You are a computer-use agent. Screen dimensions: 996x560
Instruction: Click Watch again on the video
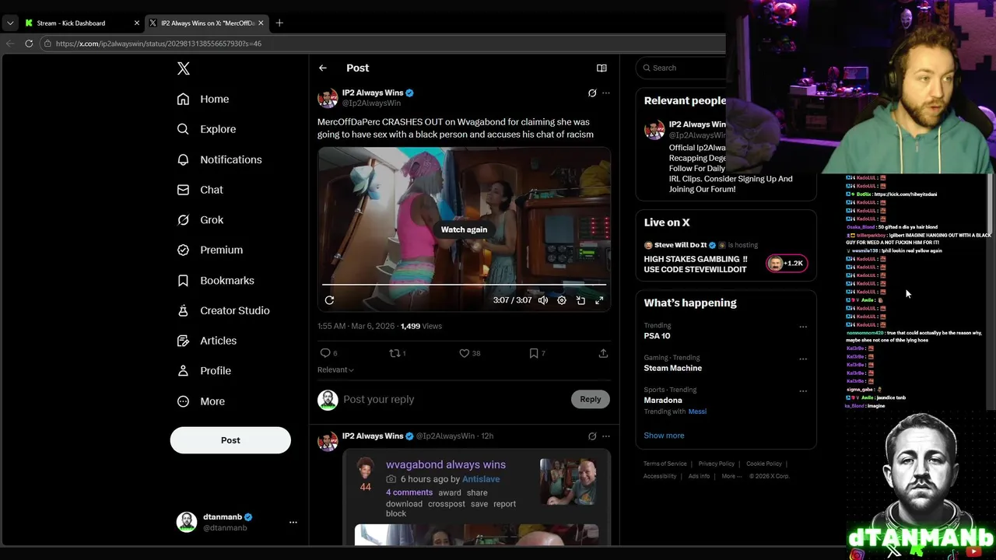(464, 229)
